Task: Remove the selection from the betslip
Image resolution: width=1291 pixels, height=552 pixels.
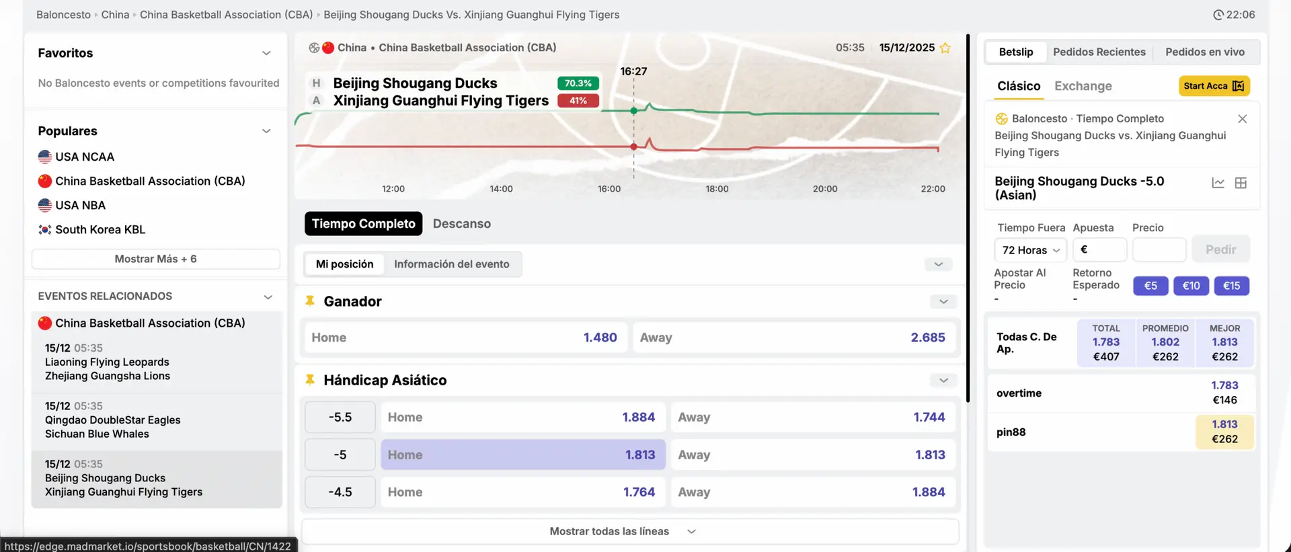Action: pyautogui.click(x=1242, y=119)
